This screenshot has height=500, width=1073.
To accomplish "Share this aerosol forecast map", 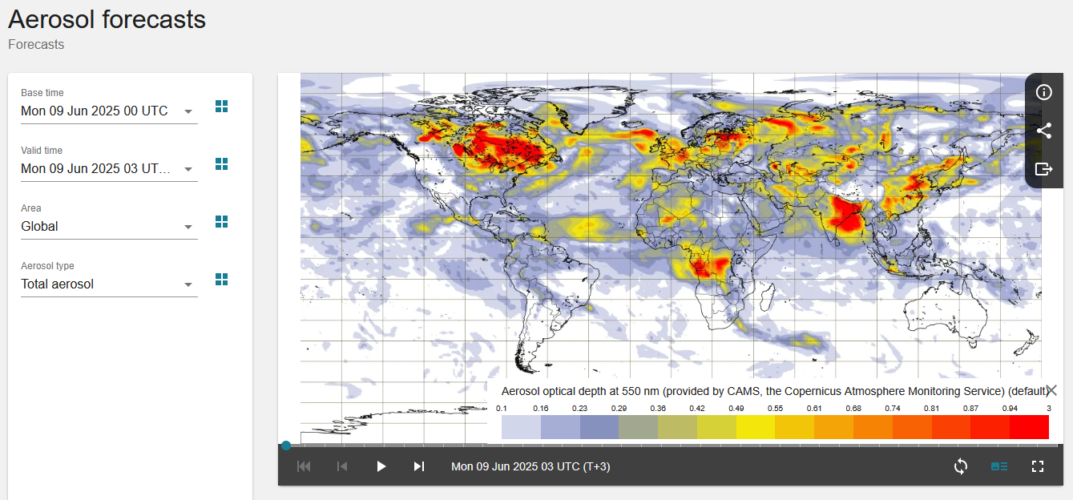I will pos(1043,131).
